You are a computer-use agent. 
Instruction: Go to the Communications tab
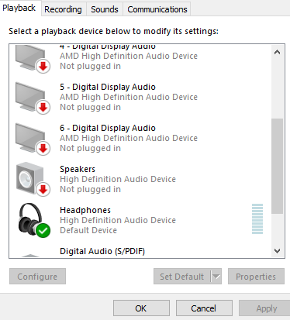click(157, 9)
